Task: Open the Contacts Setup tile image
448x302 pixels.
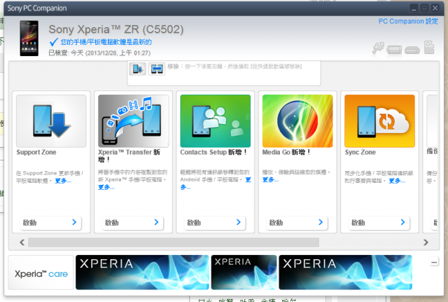Action: (216, 121)
